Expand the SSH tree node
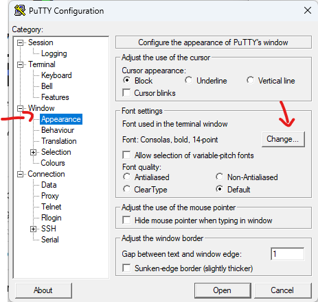This screenshot has width=318, height=302. point(33,229)
